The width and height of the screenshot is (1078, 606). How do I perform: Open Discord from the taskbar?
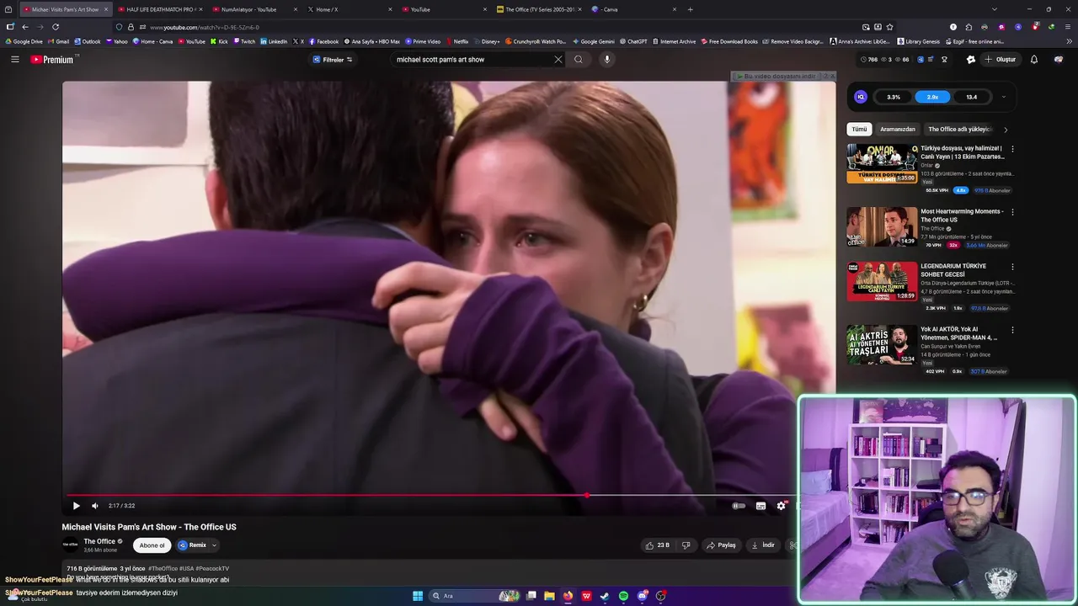[642, 596]
